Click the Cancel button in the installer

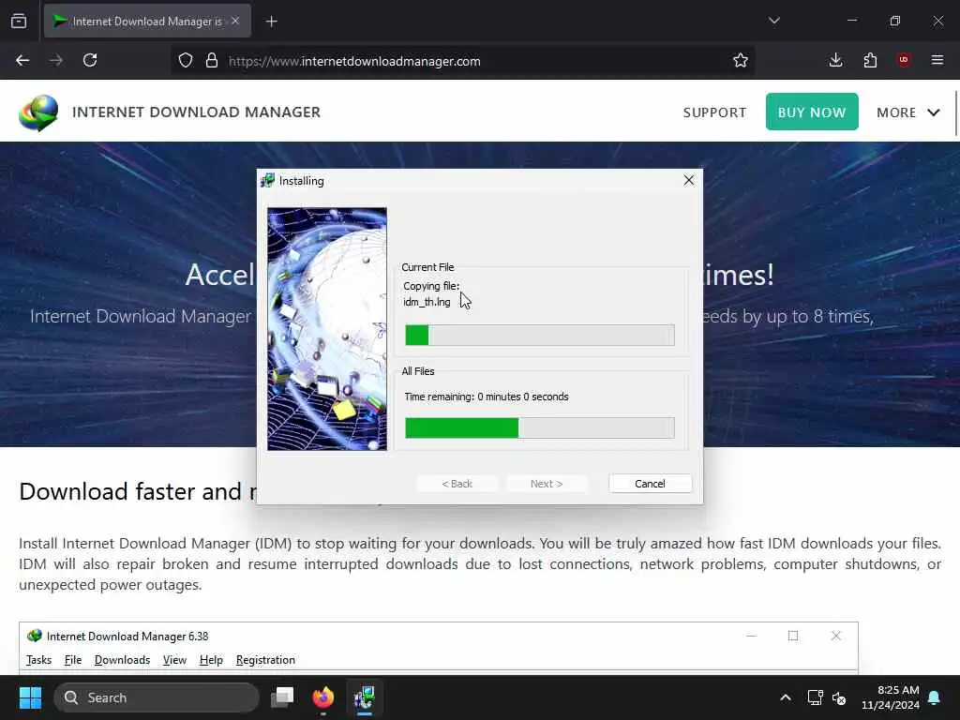coord(651,484)
